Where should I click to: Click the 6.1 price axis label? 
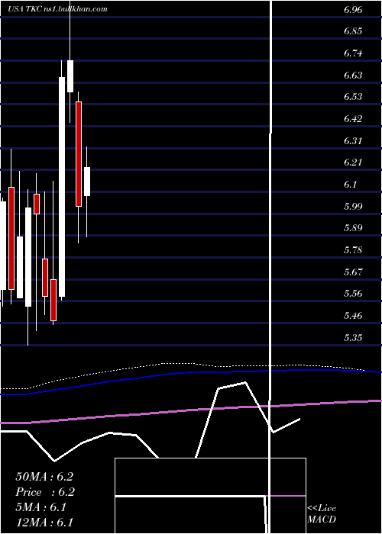click(x=350, y=185)
